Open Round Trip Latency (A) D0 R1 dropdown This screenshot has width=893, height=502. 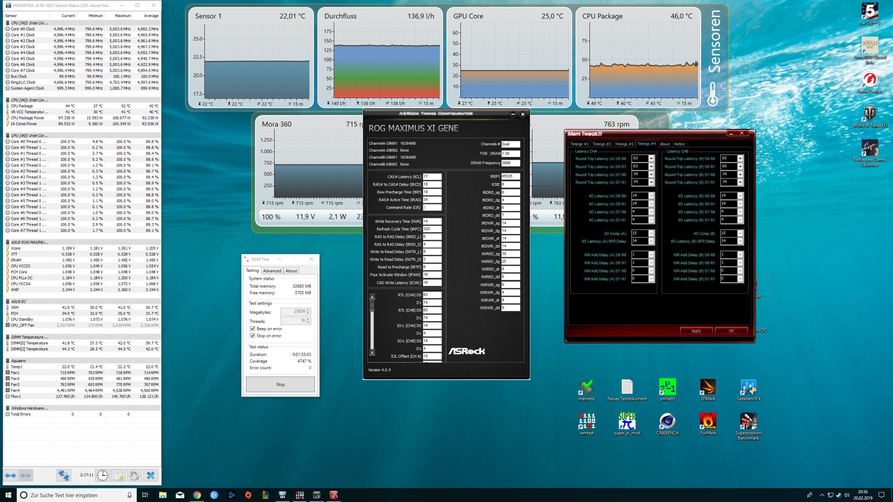[x=651, y=166]
